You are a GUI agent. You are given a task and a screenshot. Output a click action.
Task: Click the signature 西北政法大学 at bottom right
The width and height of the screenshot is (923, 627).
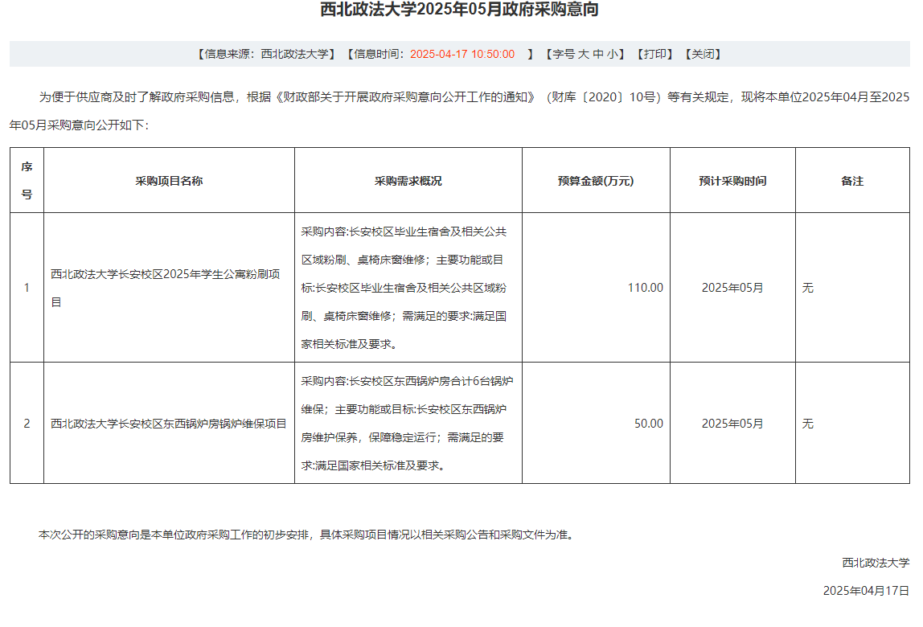coord(876,563)
